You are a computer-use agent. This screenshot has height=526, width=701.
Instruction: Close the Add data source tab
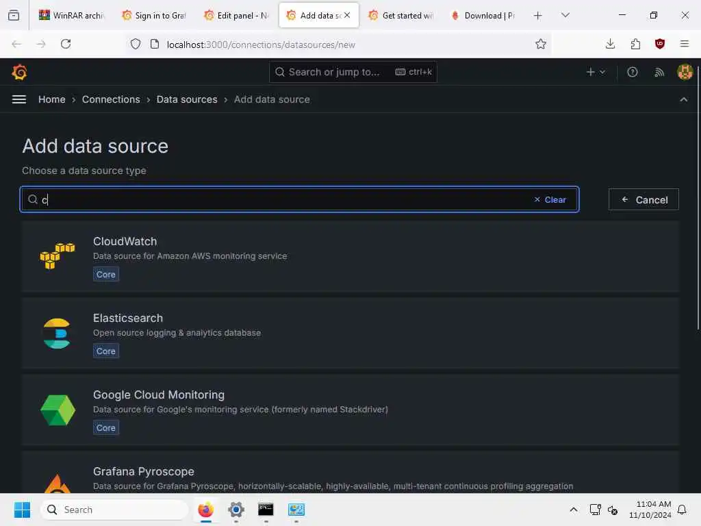click(x=347, y=15)
